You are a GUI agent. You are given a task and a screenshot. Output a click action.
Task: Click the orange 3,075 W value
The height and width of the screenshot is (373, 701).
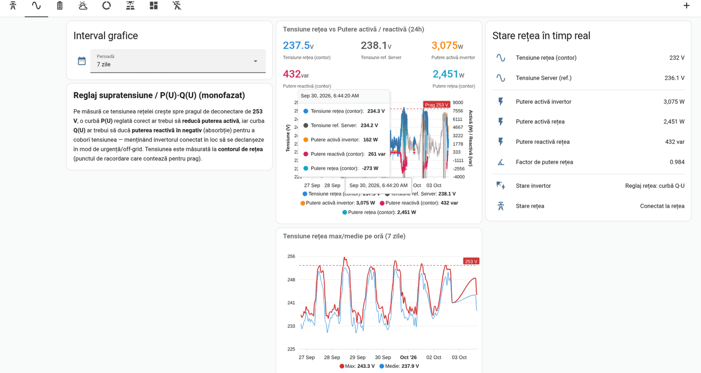pyautogui.click(x=447, y=46)
